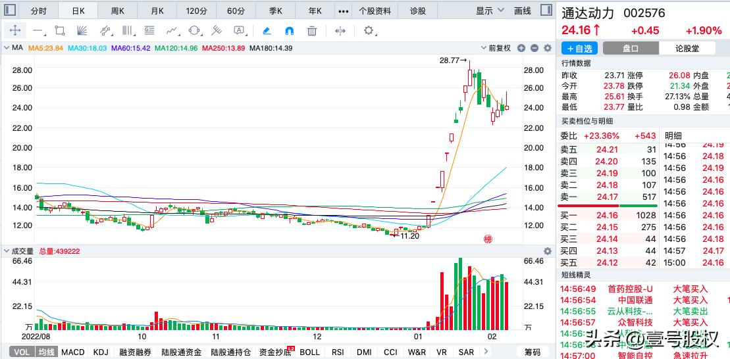This screenshot has height=359, width=730.
Task: Click the horizontal compress arrows icon
Action: pyautogui.click(x=340, y=31)
